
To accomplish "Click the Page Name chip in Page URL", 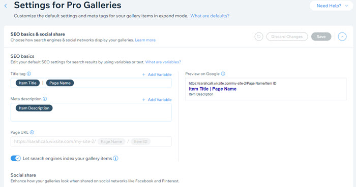I will pyautogui.click(x=111, y=141).
